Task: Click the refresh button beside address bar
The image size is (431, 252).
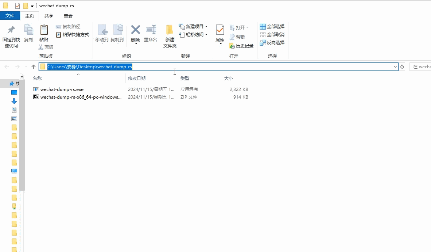Action: coord(402,67)
